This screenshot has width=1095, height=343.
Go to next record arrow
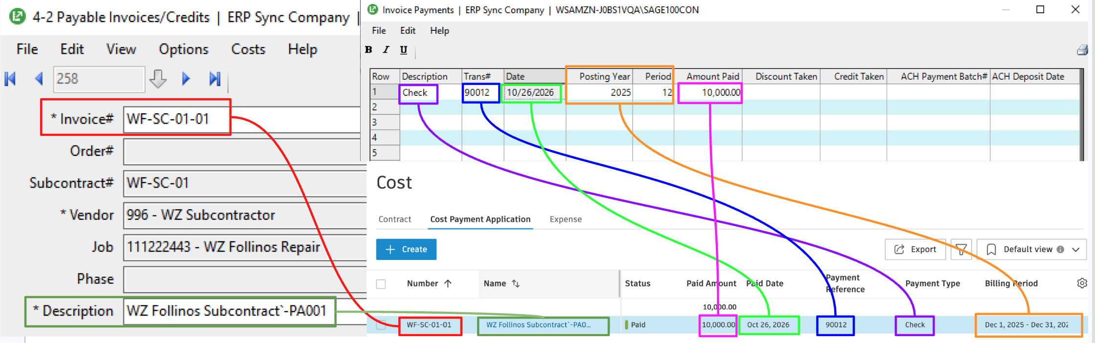[185, 79]
